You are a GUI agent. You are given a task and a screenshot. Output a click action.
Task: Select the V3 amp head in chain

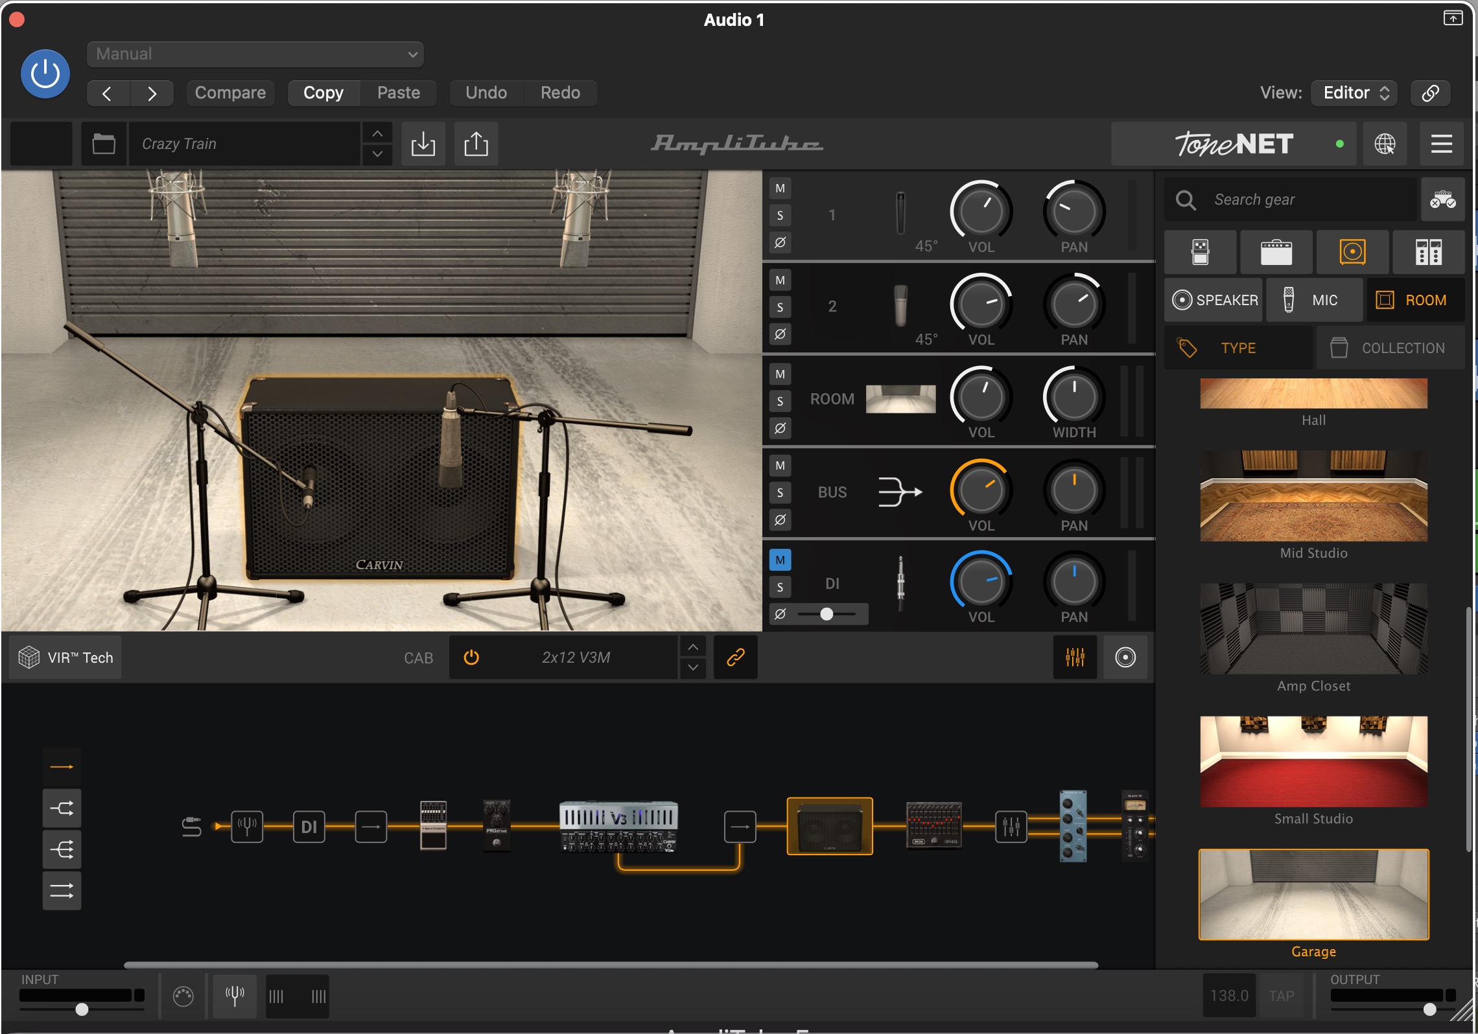point(618,827)
